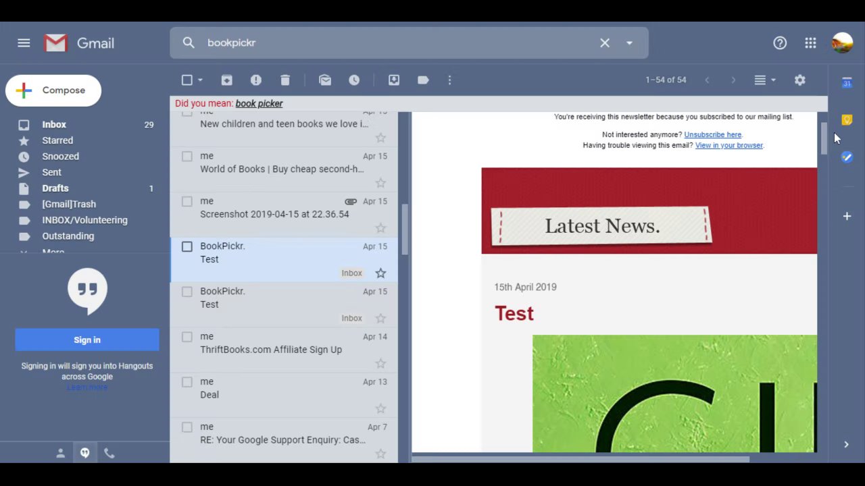865x486 pixels.
Task: Check the World of Books email checkbox
Action: point(187,156)
